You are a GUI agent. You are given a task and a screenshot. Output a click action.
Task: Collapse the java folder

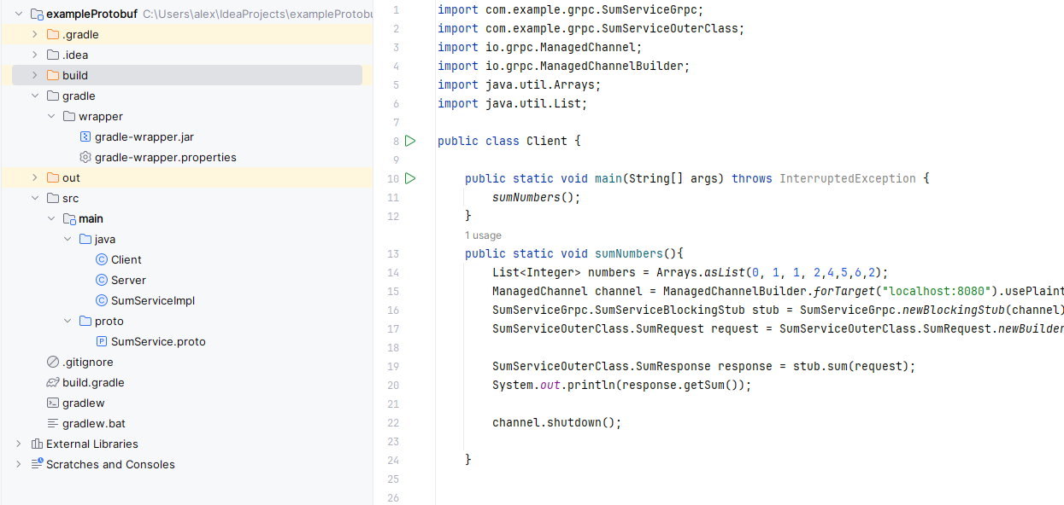68,240
